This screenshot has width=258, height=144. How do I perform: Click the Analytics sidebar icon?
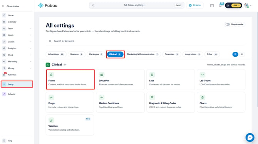click(4, 48)
